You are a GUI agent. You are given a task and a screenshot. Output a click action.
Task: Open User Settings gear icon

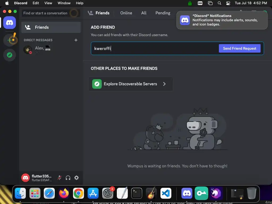[76, 178]
